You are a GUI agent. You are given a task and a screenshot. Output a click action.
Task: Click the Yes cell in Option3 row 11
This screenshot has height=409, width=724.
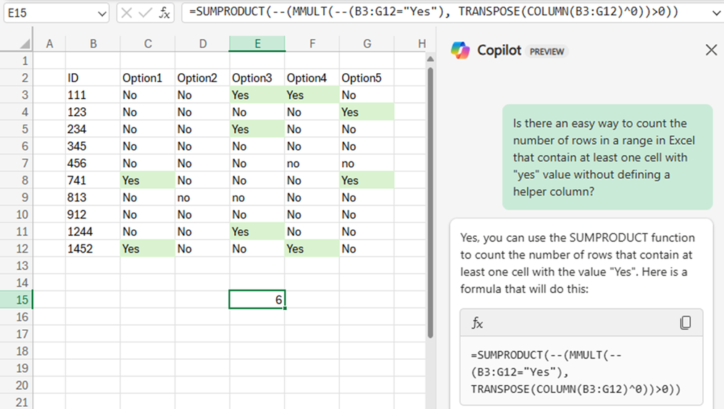tap(257, 232)
